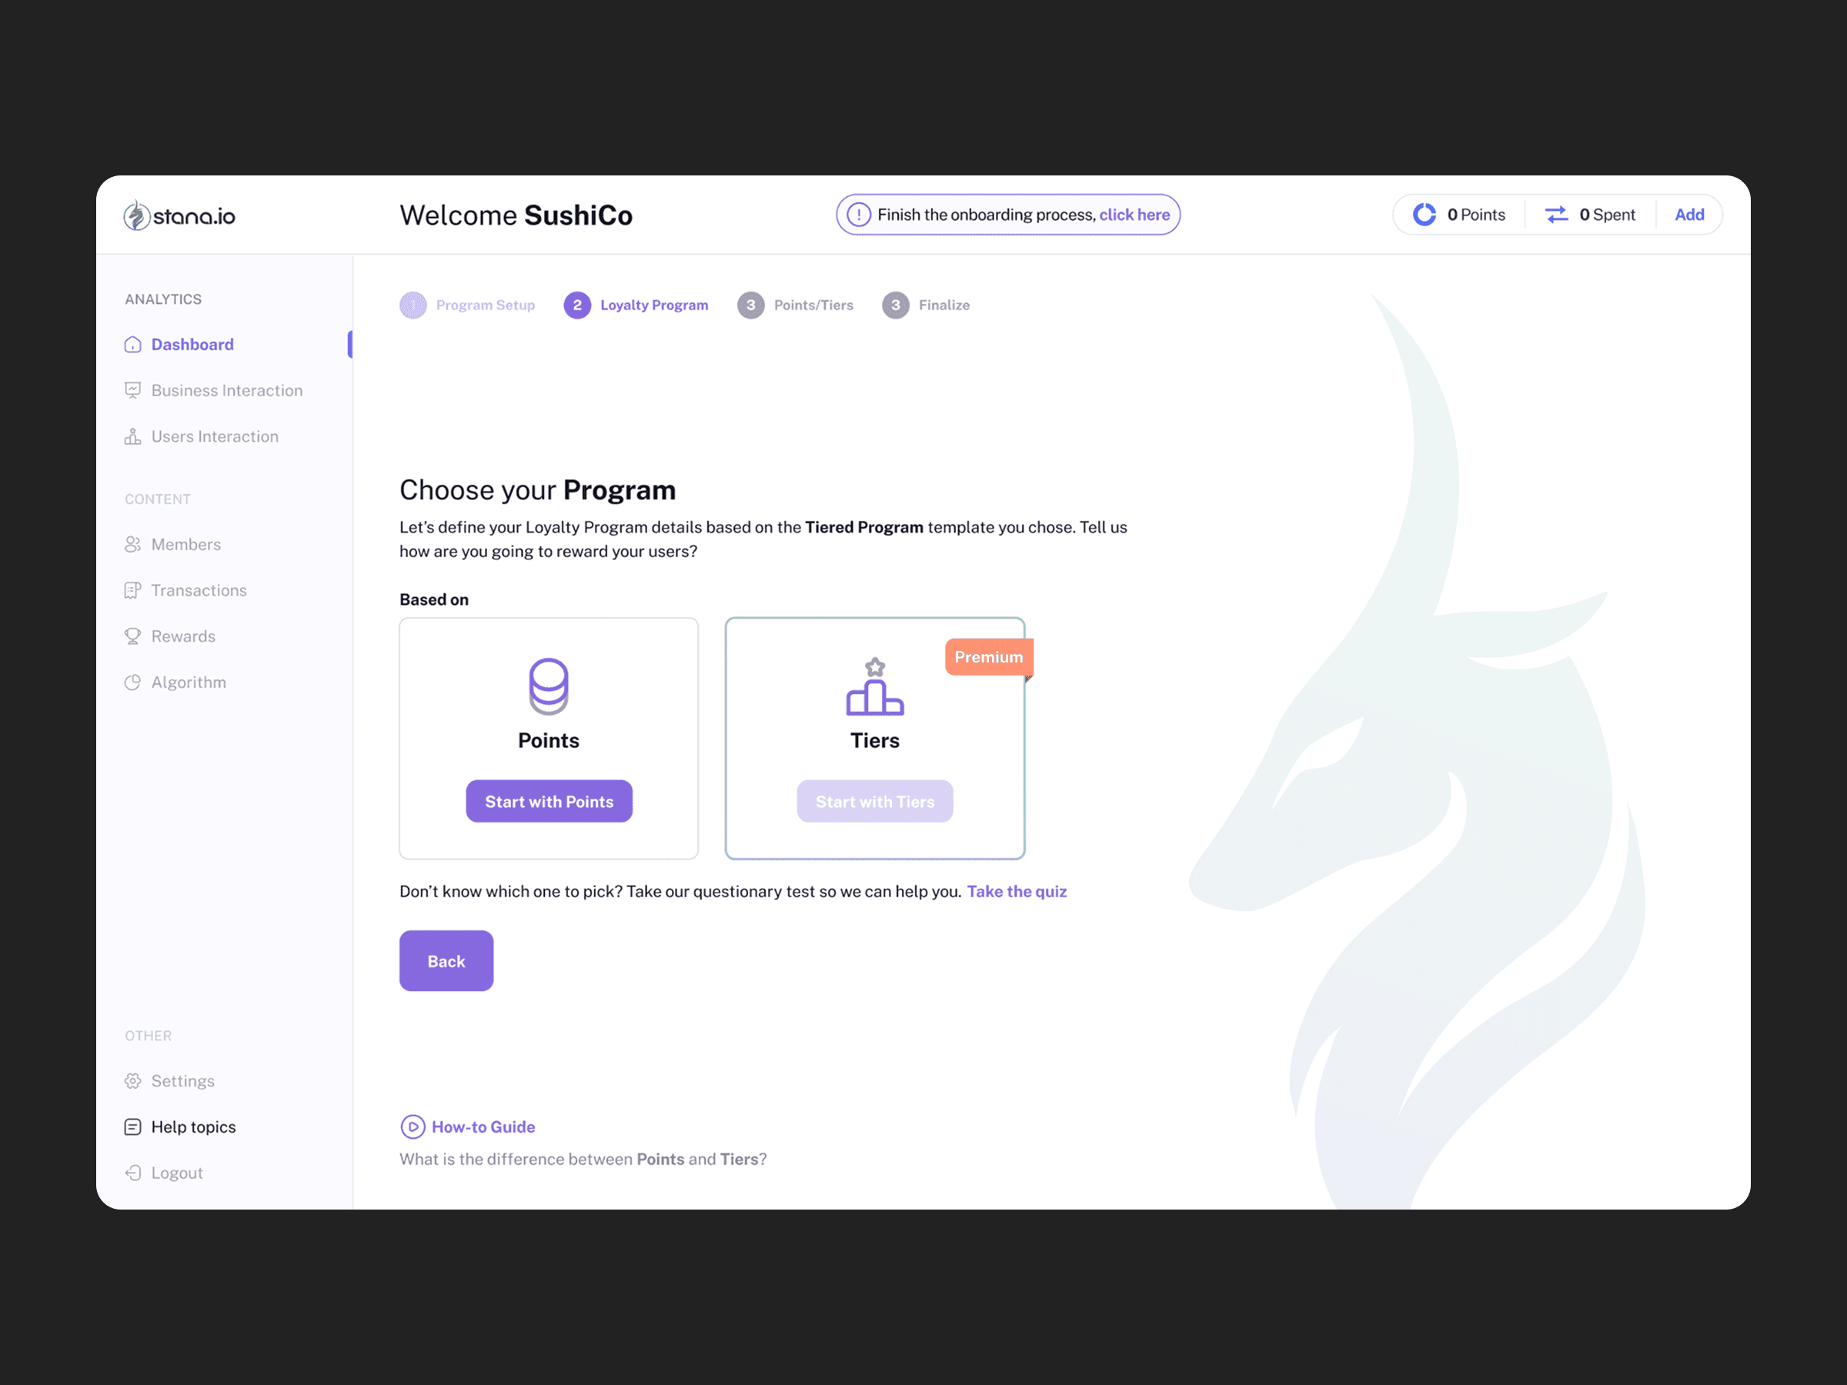The width and height of the screenshot is (1847, 1385).
Task: Jump to the Finalize step
Action: pos(926,305)
